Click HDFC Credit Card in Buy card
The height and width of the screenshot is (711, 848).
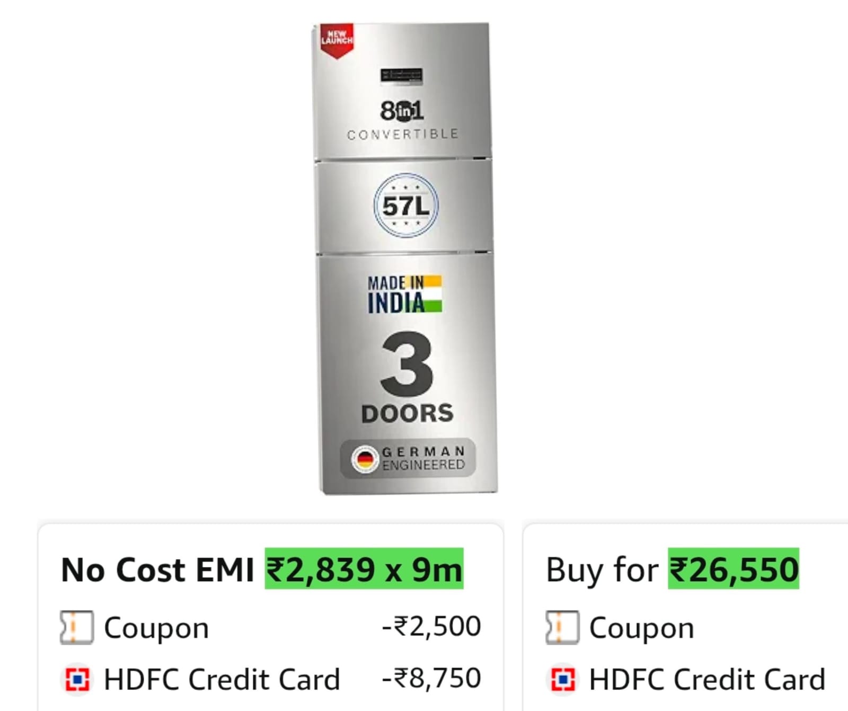(708, 679)
